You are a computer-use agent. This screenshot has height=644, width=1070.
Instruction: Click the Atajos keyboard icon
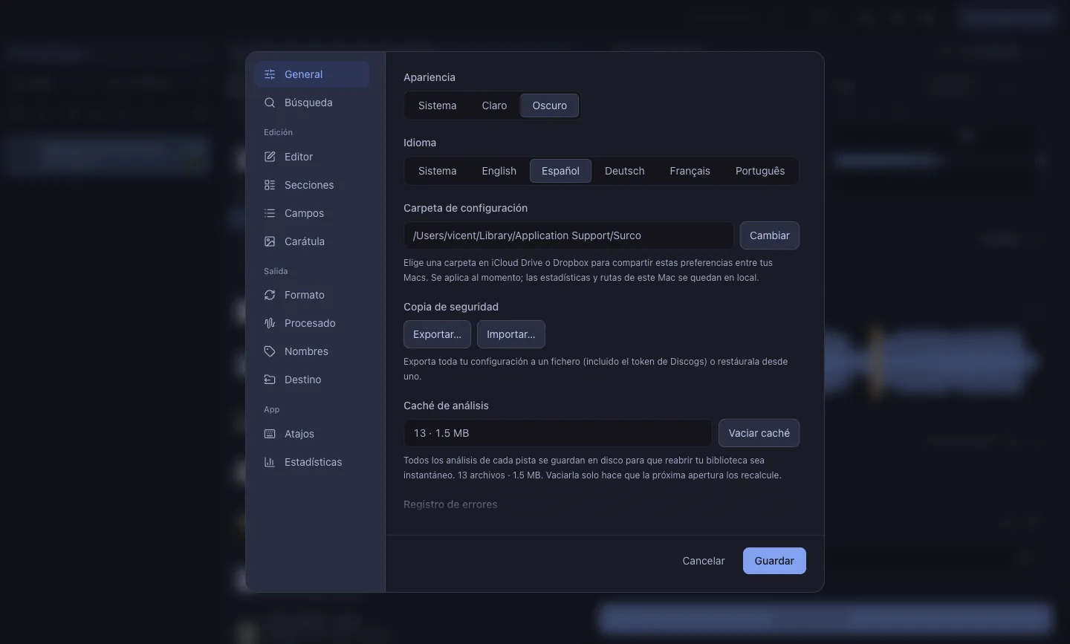click(270, 434)
